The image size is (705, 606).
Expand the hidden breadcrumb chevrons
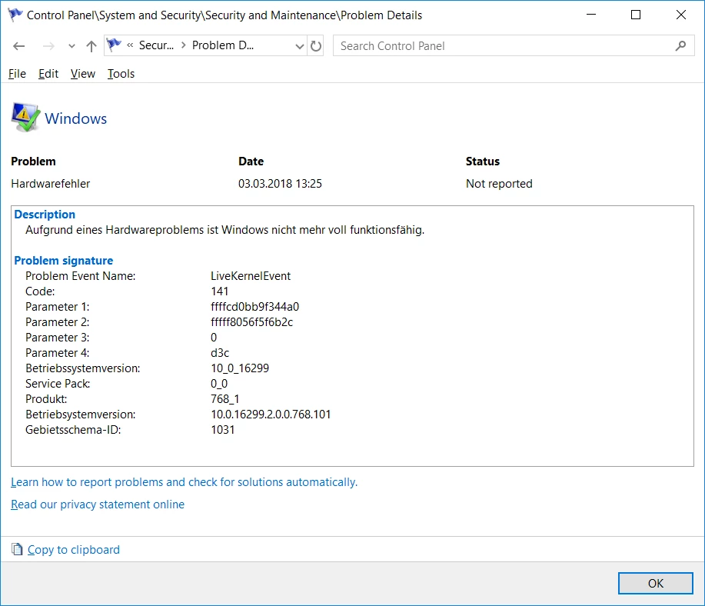point(130,45)
